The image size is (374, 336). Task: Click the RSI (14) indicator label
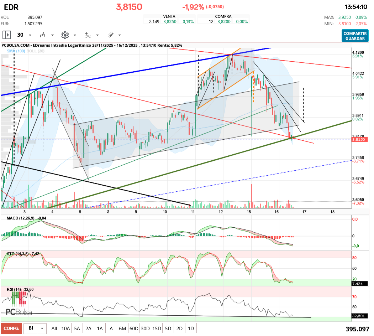pyautogui.click(x=14, y=289)
